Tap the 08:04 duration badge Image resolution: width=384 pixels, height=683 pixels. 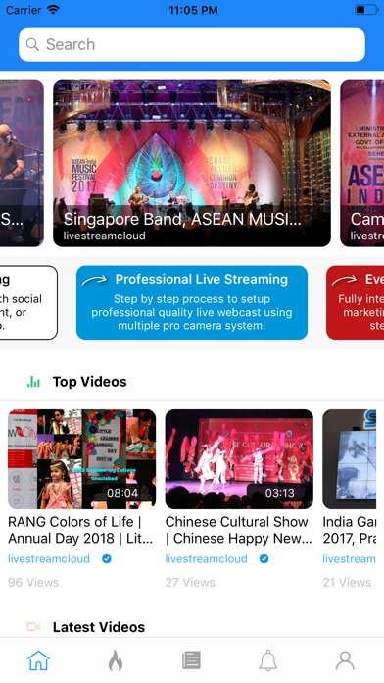[x=122, y=493]
